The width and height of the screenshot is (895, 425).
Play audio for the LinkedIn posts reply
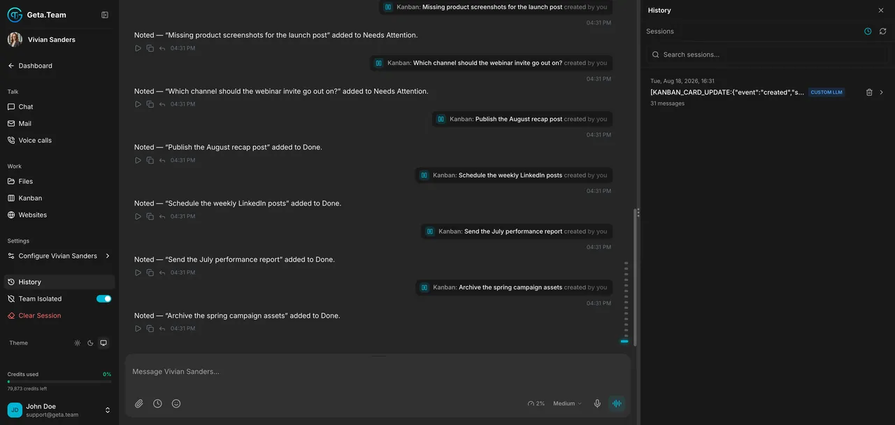(x=138, y=217)
